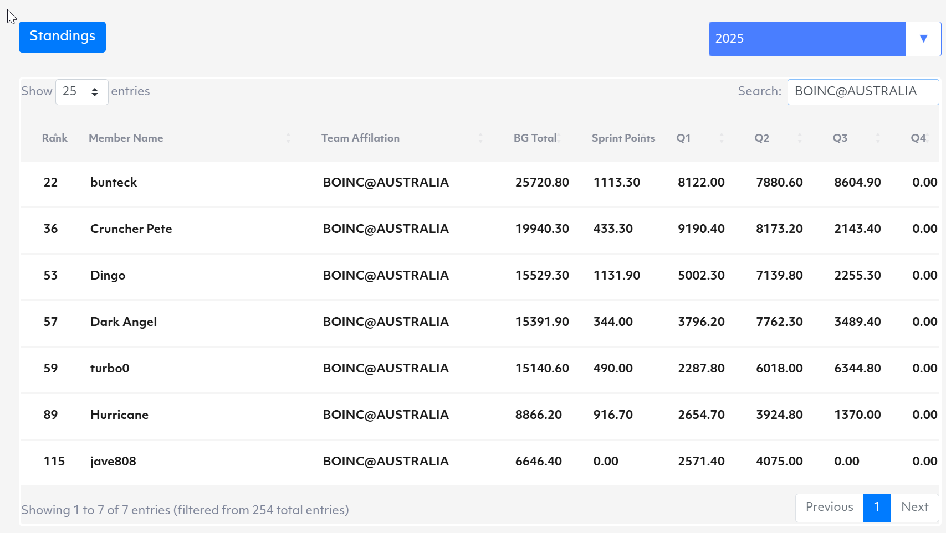Click rank 115 cell
This screenshot has height=533, width=946.
pos(54,462)
